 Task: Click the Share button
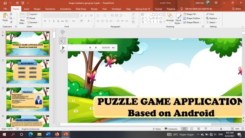[236, 9]
